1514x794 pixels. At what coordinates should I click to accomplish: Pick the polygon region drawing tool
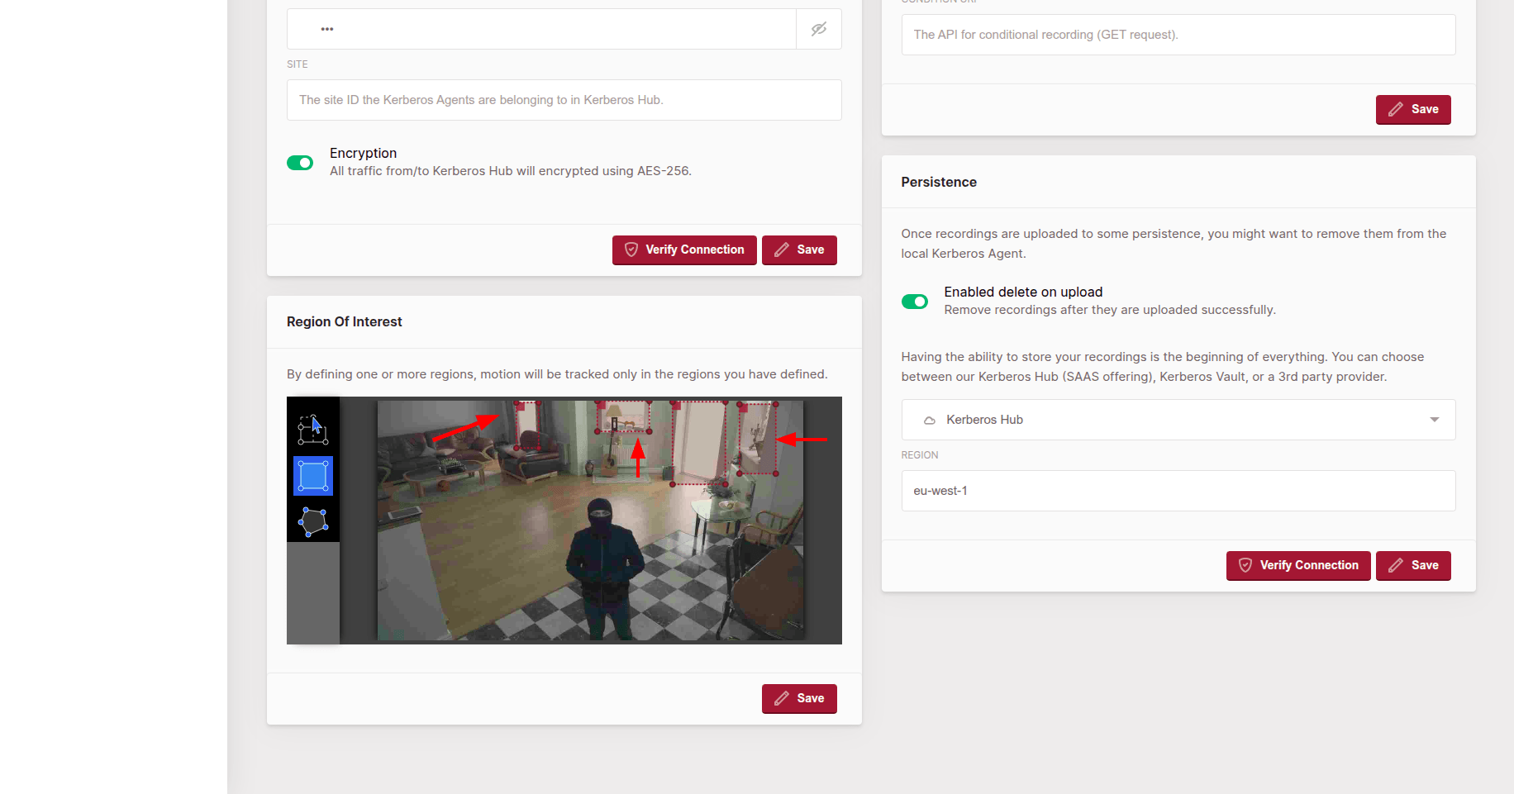click(313, 522)
